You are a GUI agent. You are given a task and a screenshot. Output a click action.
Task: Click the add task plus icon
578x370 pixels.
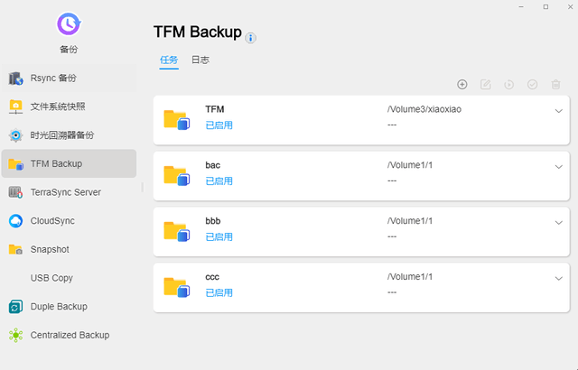pyautogui.click(x=461, y=84)
